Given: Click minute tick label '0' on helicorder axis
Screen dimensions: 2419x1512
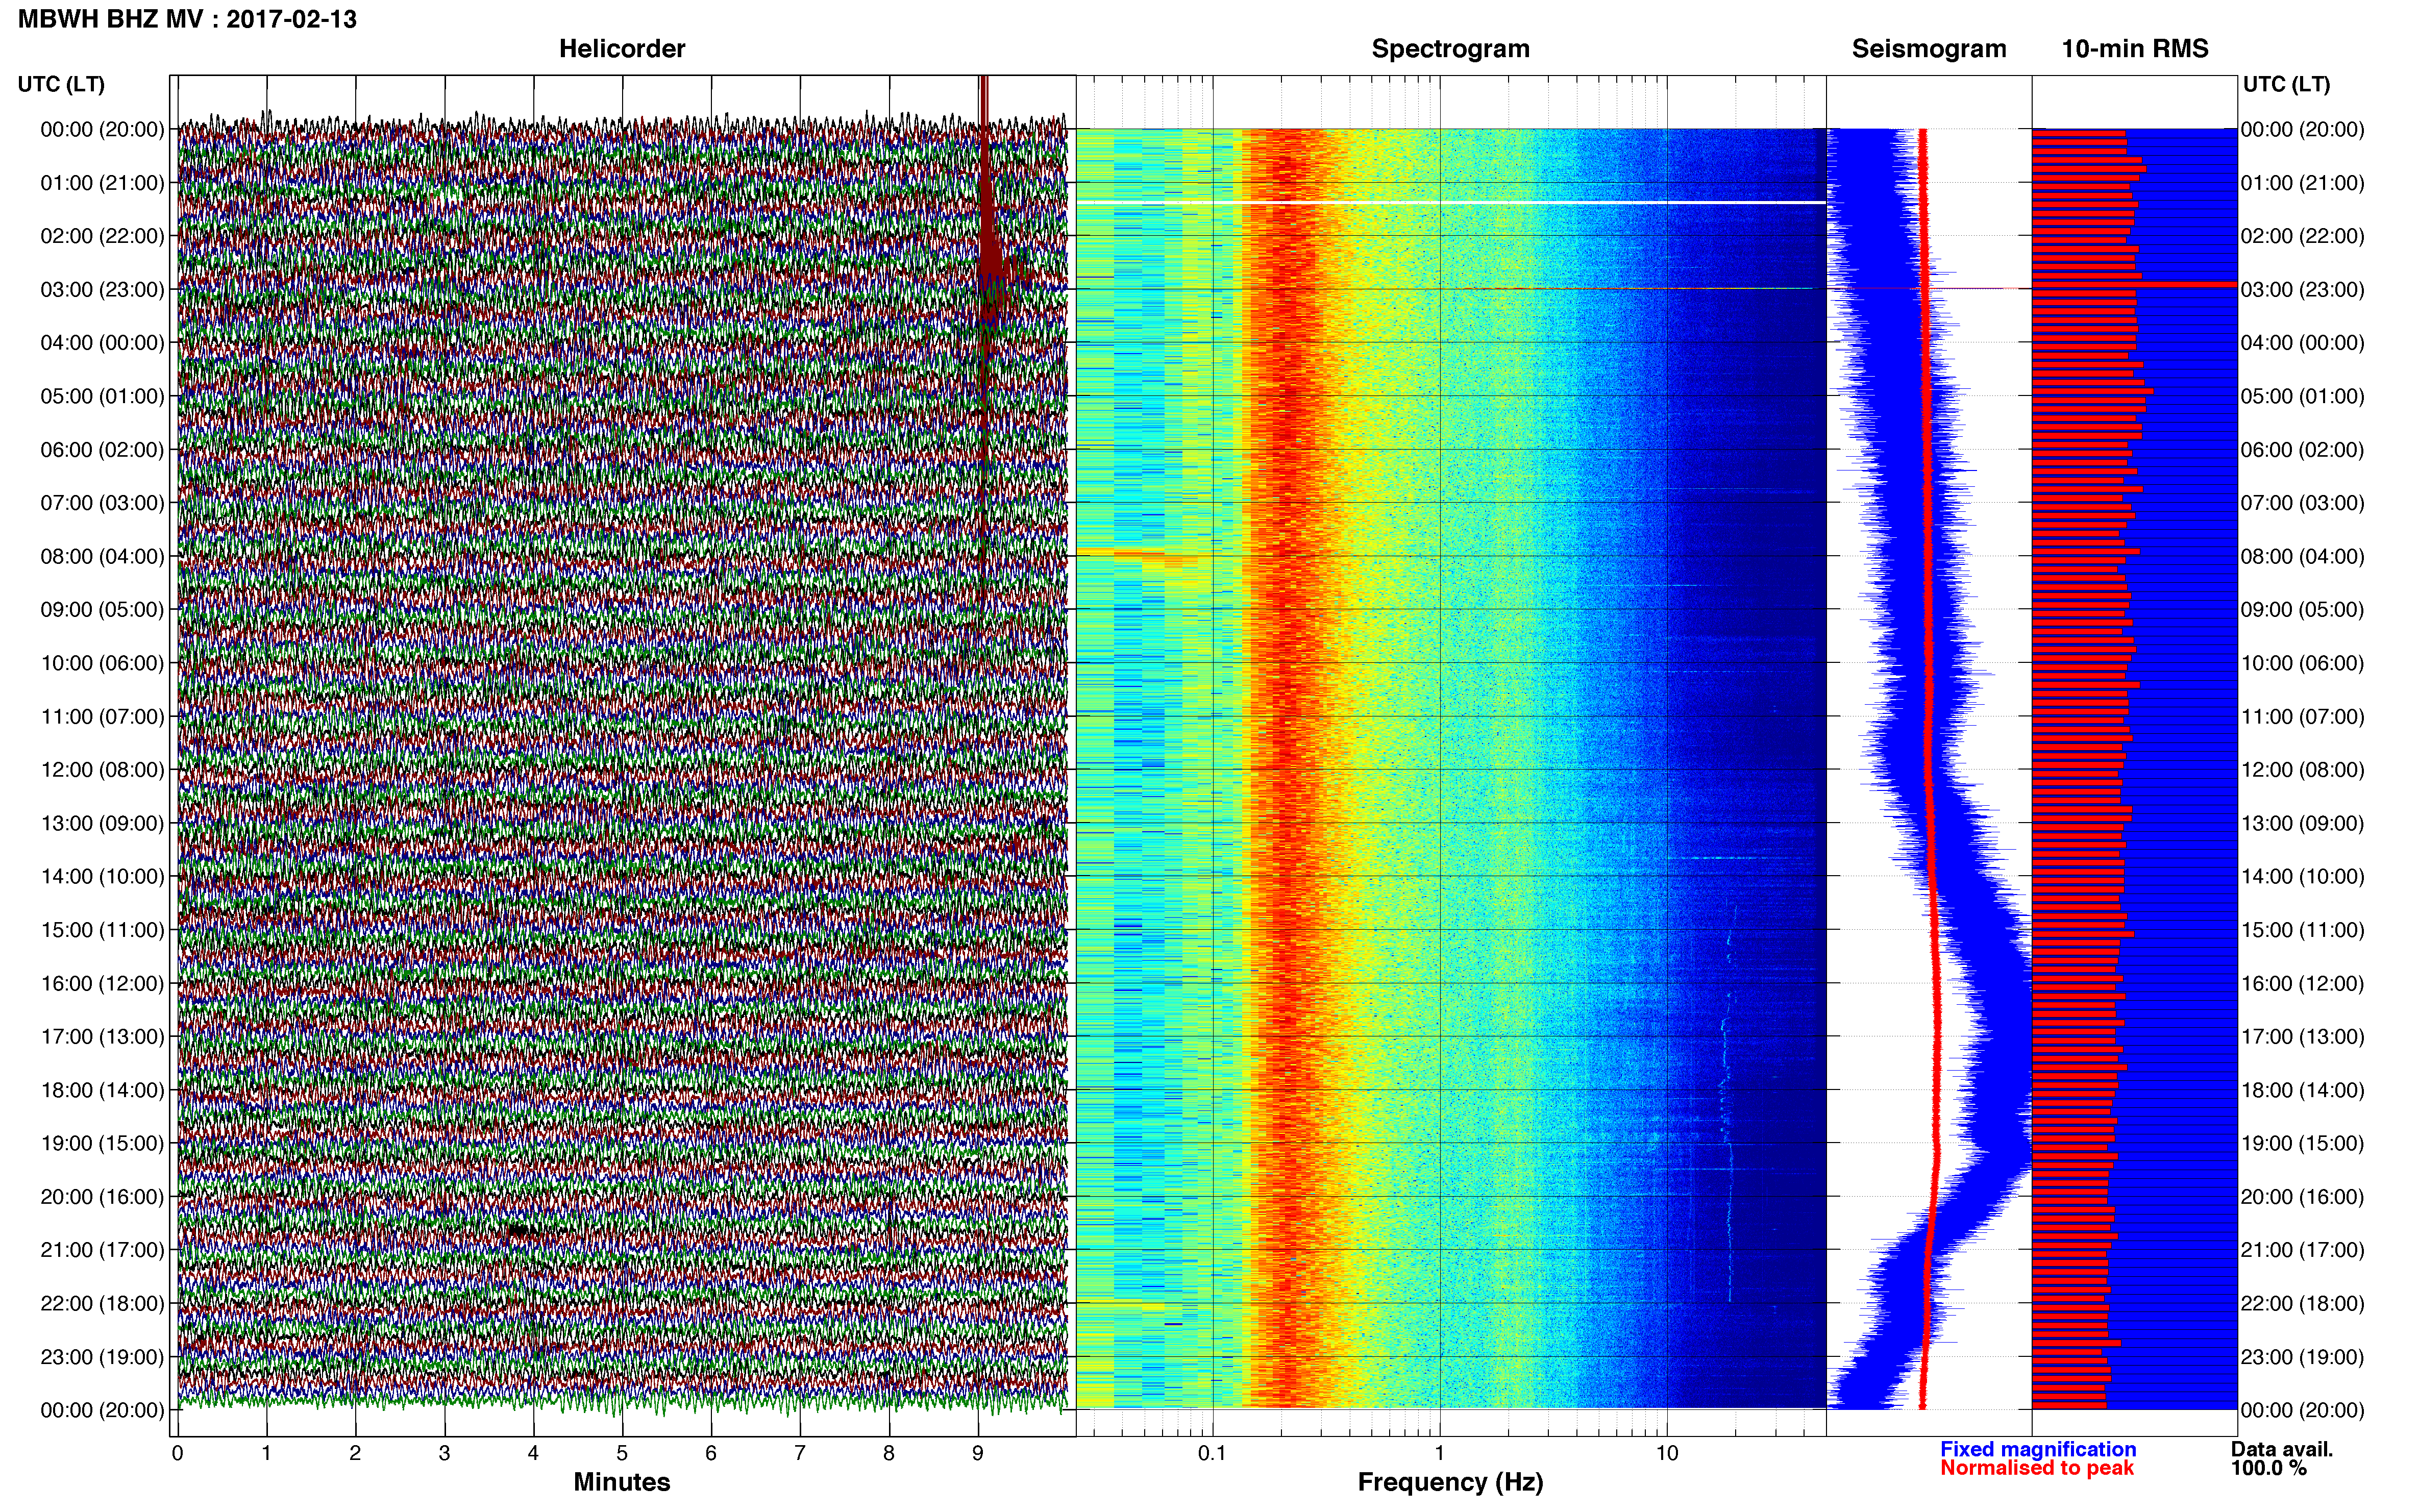Looking at the screenshot, I should [x=177, y=1454].
